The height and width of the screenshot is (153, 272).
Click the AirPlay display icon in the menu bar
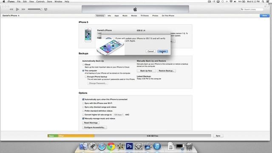tap(218, 2)
